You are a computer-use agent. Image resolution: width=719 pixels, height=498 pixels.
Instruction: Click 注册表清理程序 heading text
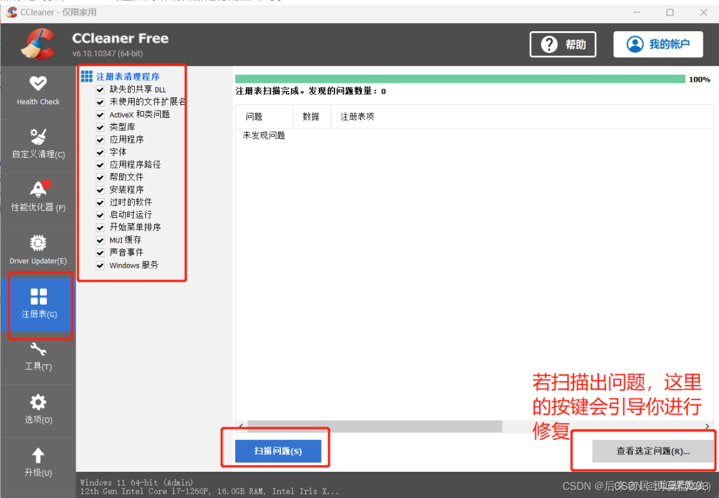click(x=128, y=77)
